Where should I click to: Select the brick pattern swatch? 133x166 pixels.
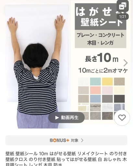coord(83,107)
